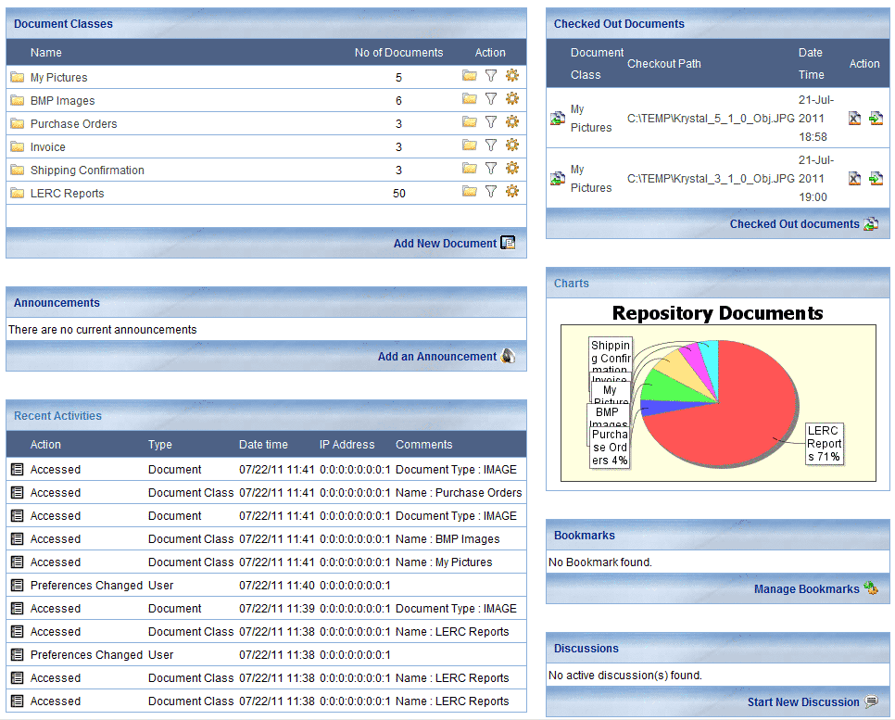The width and height of the screenshot is (895, 720).
Task: Select 'Shipping Confirmation' in the Document Classes list
Action: [x=87, y=171]
